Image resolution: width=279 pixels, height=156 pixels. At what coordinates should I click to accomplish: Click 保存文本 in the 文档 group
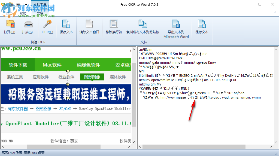[202, 27]
